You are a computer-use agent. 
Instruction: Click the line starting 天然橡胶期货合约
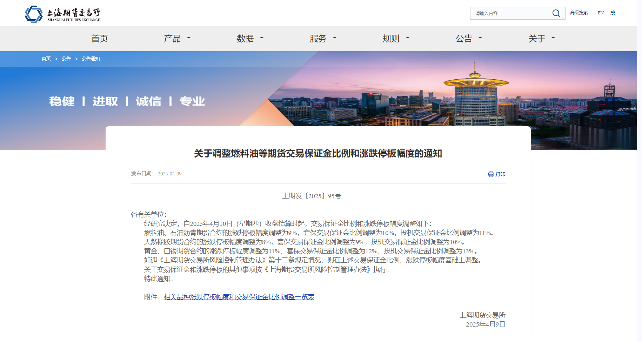coord(305,242)
